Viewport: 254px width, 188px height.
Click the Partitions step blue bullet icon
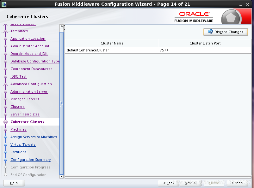pos(6,152)
